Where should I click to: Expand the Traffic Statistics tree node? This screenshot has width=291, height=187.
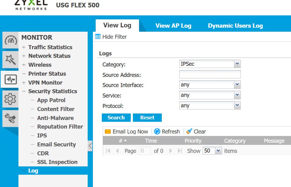click(x=24, y=47)
